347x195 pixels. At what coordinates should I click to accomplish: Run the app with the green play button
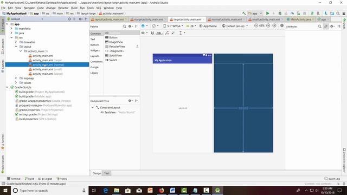[267, 14]
